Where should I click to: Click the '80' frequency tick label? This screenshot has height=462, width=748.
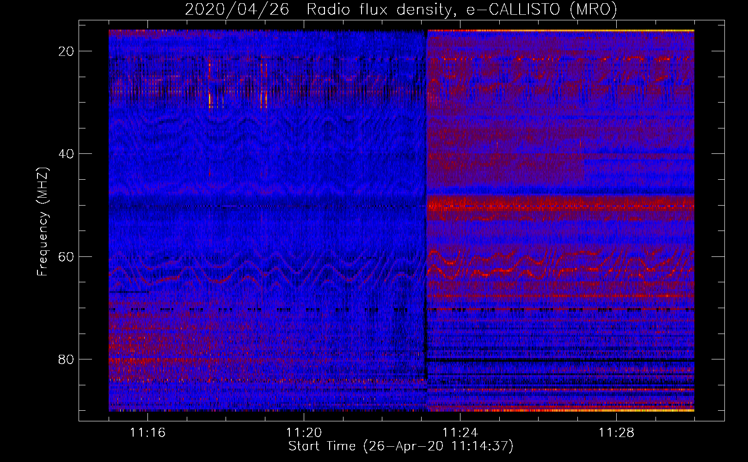click(x=67, y=359)
